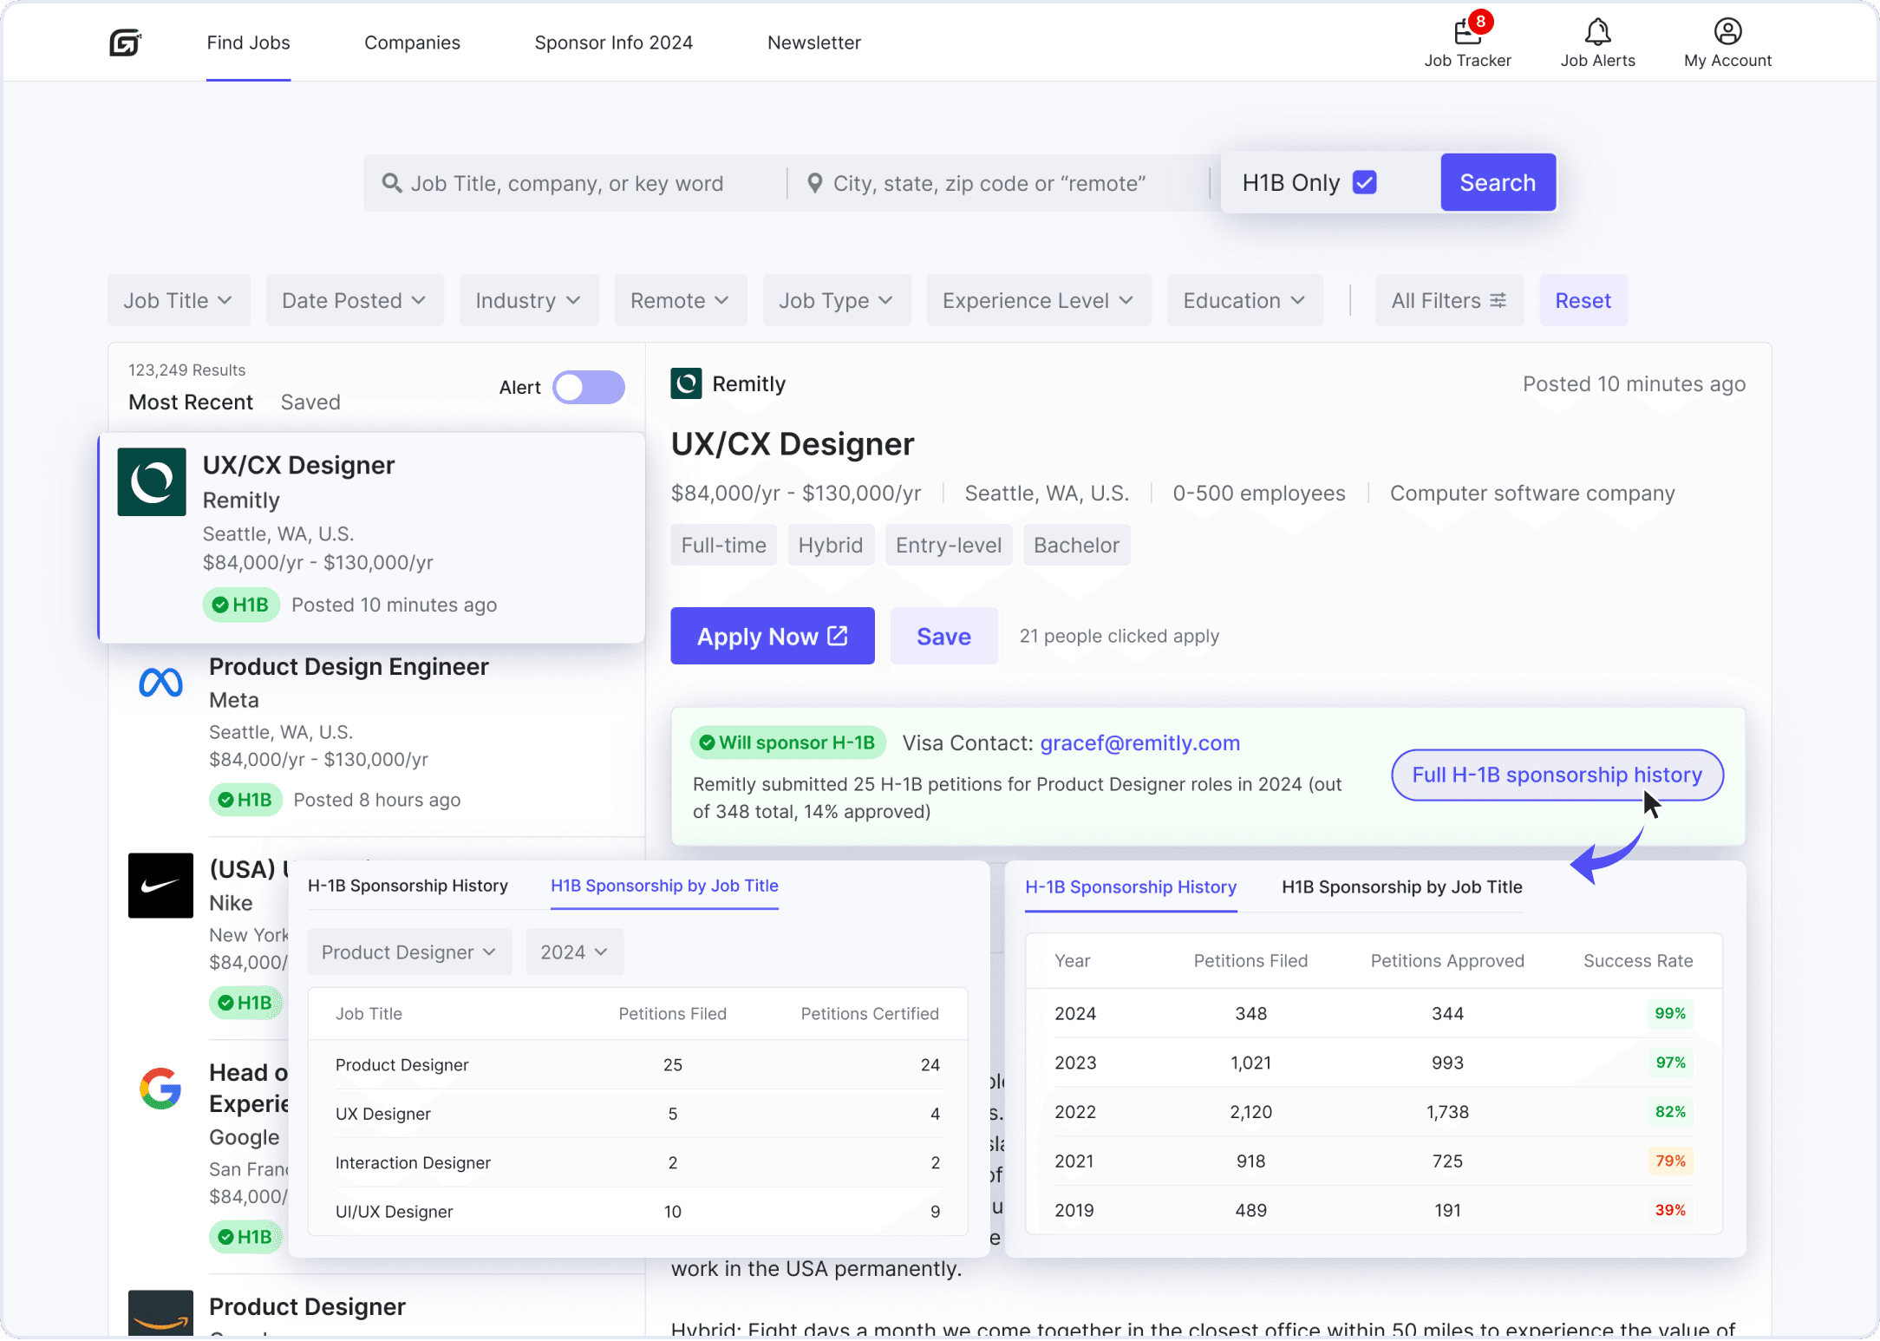Click Full H-1B sponsorship history button

pyautogui.click(x=1557, y=775)
